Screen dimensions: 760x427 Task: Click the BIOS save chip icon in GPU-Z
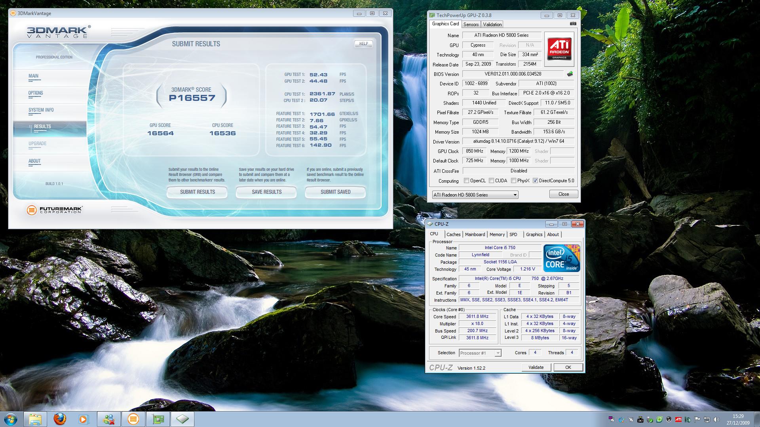(x=570, y=74)
